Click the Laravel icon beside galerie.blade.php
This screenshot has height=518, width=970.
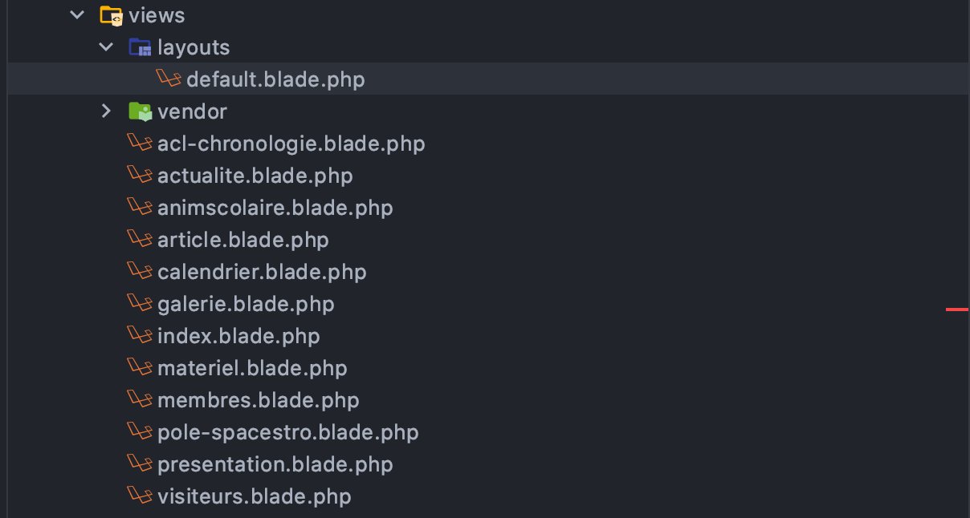point(140,304)
